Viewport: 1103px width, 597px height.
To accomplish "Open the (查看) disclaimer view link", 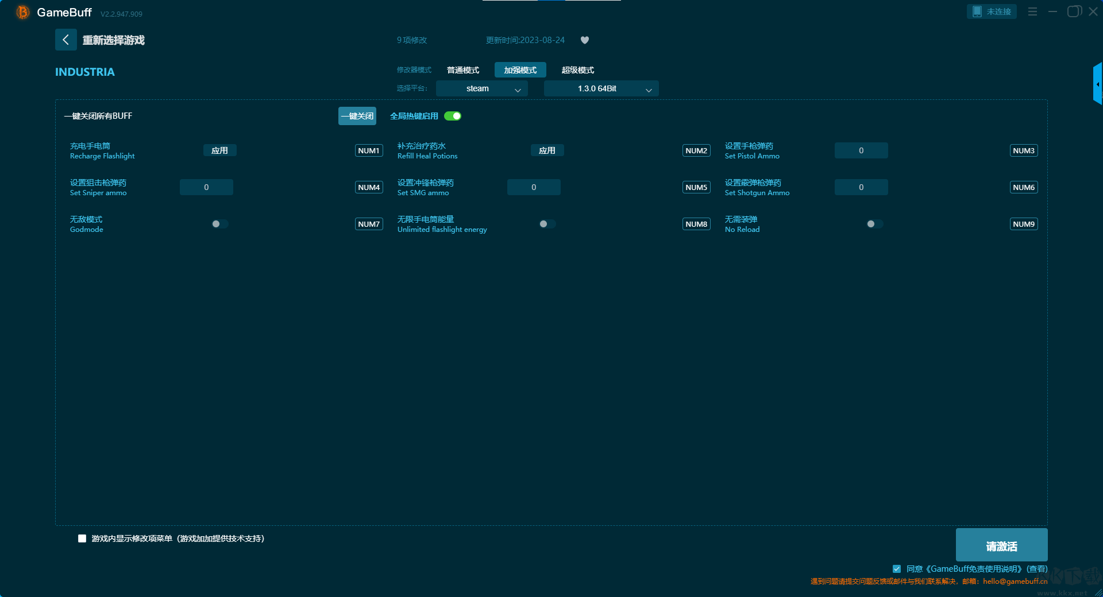I will (x=1038, y=569).
